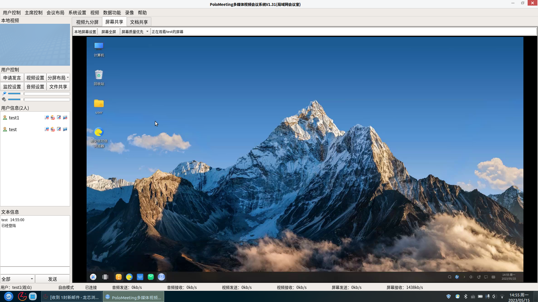Click the 发送 send button
The width and height of the screenshot is (538, 302).
click(x=52, y=279)
